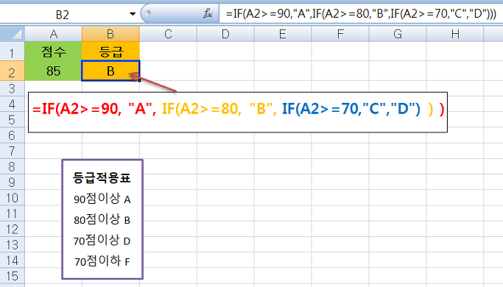The width and height of the screenshot is (503, 287).
Task: Click cell A2 with value 85
Action: tap(54, 71)
